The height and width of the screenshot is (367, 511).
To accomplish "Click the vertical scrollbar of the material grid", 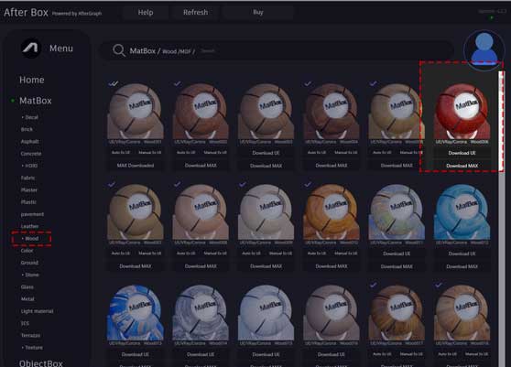I will [501, 219].
